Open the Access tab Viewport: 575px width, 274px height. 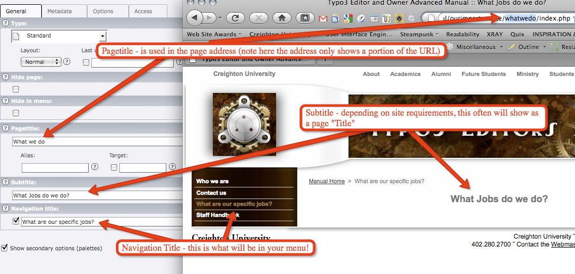coord(143,11)
